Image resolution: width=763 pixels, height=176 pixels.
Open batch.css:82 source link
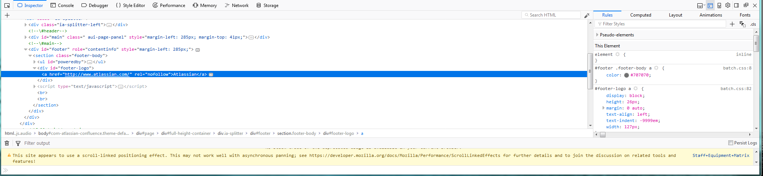[x=736, y=89]
